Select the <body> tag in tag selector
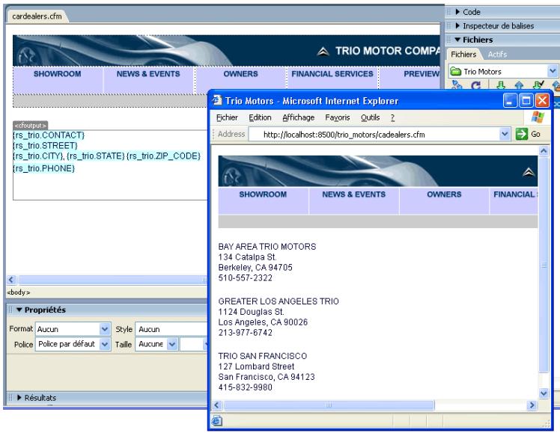The image size is (560, 433). (19, 292)
